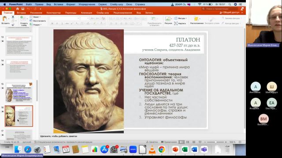Screen dimensions: 282x158
Task: Click the zoom out minus button
Action: tap(205, 142)
